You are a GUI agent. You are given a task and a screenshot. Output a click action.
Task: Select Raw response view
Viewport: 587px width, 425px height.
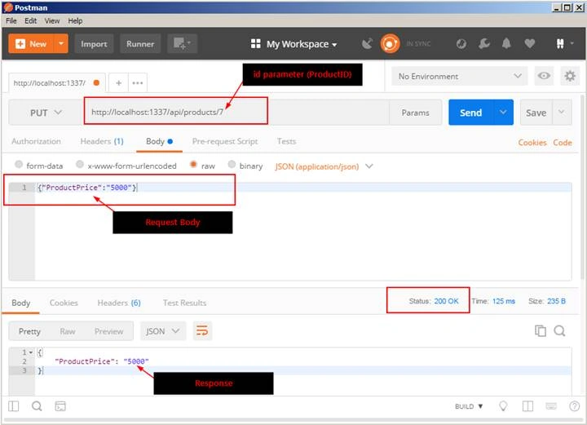pyautogui.click(x=68, y=331)
